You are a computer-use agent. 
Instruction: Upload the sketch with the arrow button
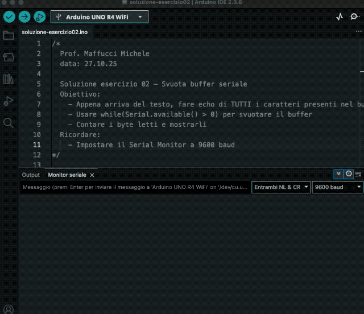[24, 17]
